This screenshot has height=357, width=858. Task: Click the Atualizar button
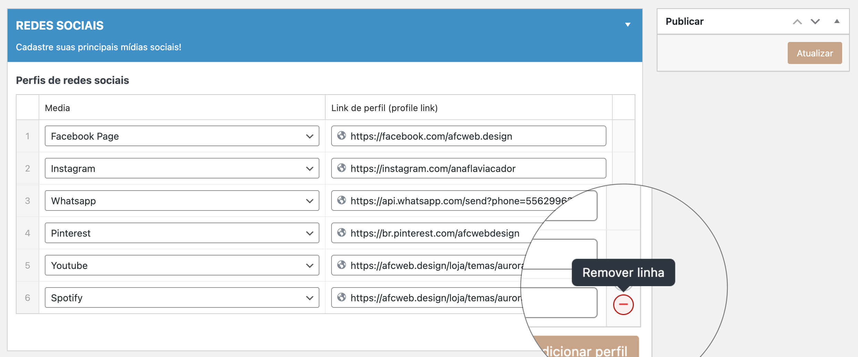pos(815,53)
